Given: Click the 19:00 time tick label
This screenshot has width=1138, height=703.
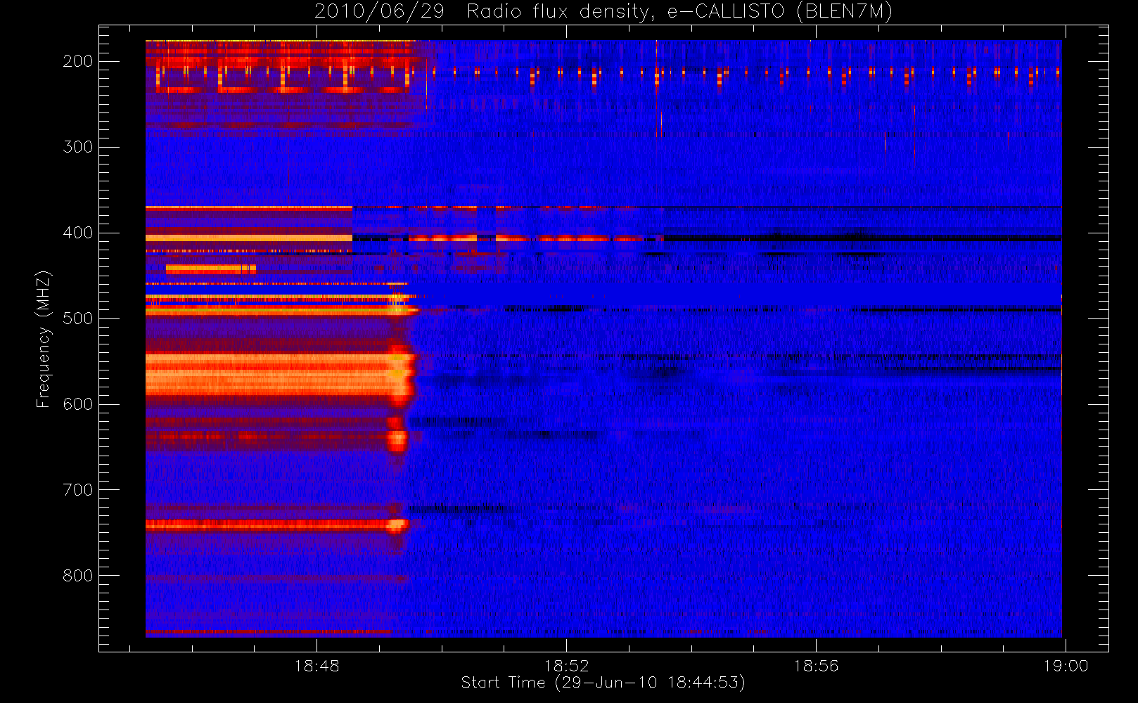Looking at the screenshot, I should click(x=1066, y=666).
